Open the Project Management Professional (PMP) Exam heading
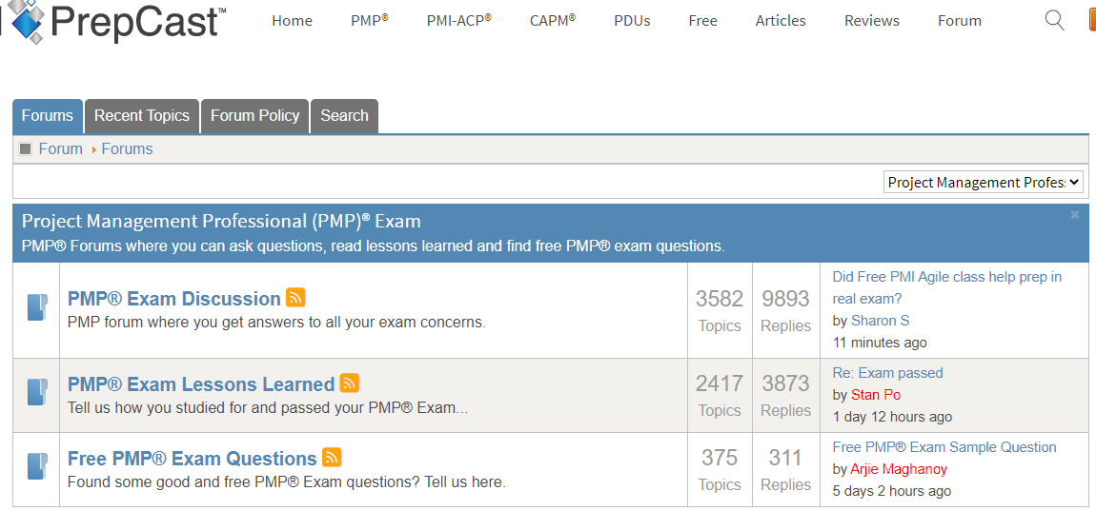Screen dimensions: 1096x511 pyautogui.click(x=221, y=222)
